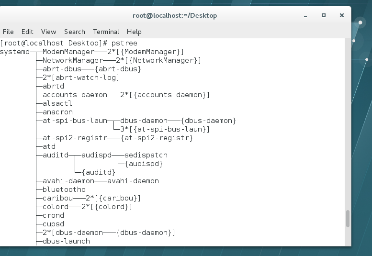
Task: Open the Help menu
Action: [x=134, y=32]
